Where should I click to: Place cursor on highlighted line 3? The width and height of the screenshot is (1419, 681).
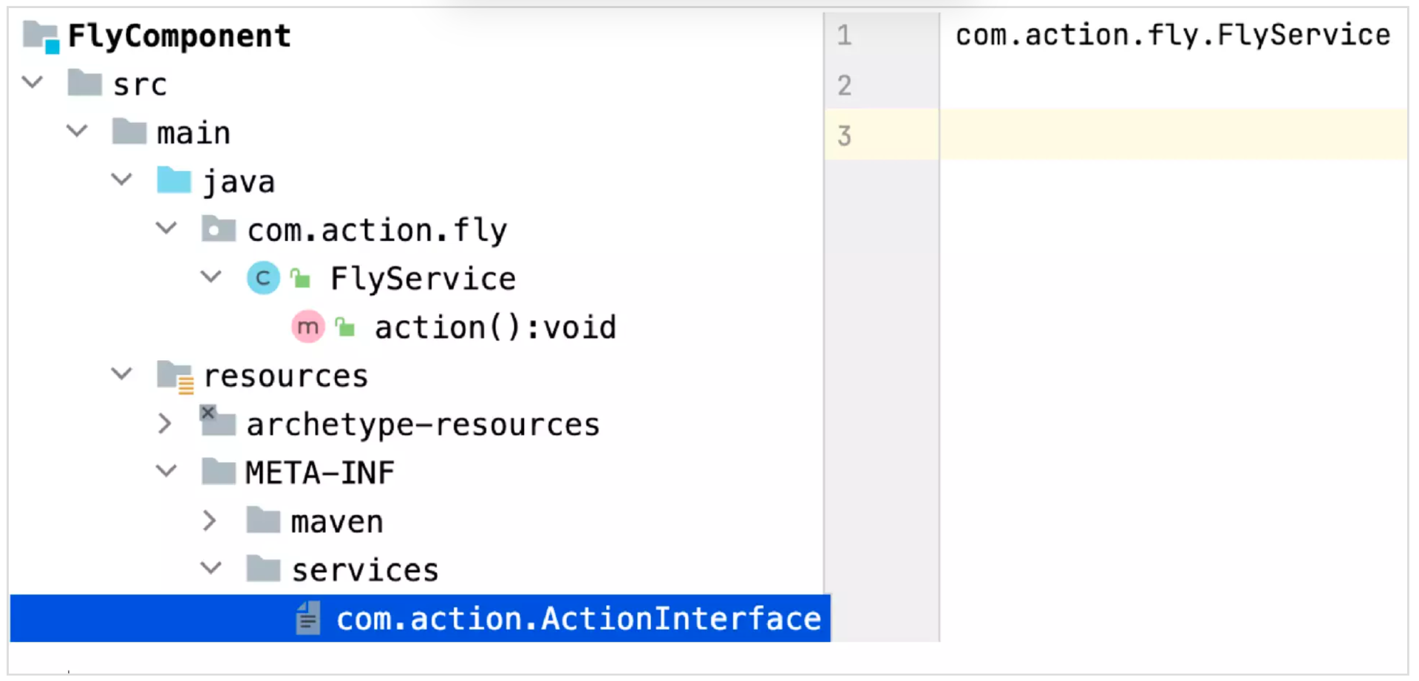pos(1172,135)
